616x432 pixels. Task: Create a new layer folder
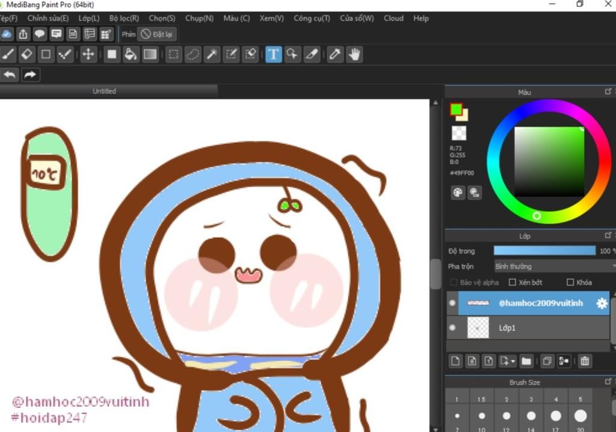click(526, 361)
